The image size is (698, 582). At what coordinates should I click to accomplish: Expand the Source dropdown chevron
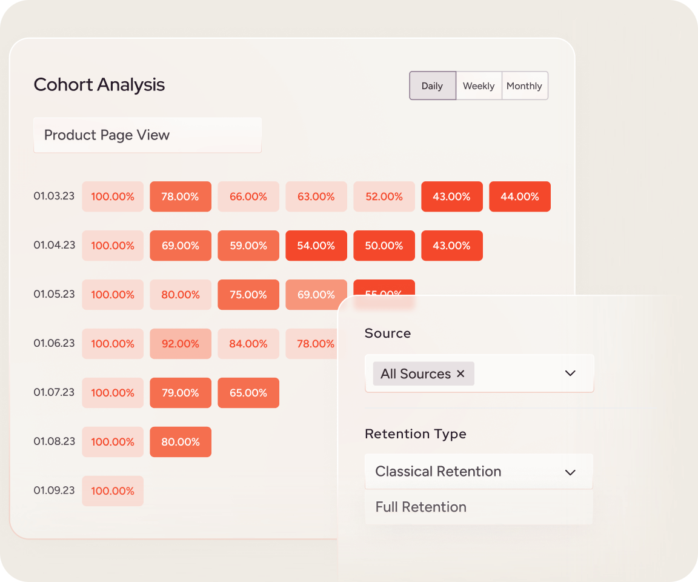[570, 373]
